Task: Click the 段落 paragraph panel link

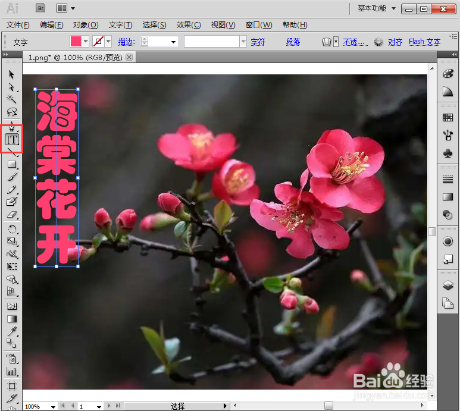Action: click(293, 42)
